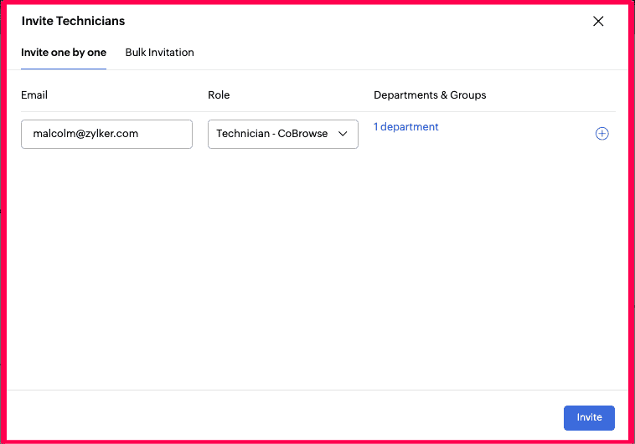This screenshot has height=444, width=635.
Task: Open the 1 department link
Action: click(x=405, y=127)
